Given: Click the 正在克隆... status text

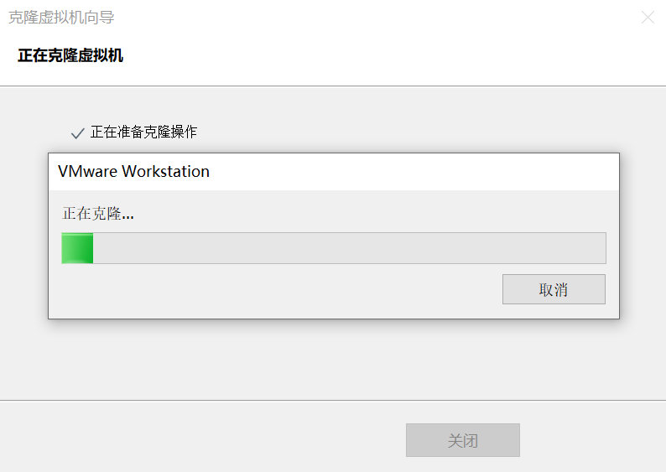Looking at the screenshot, I should (98, 213).
